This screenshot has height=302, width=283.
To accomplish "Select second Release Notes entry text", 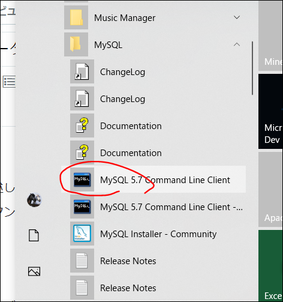I will click(128, 288).
